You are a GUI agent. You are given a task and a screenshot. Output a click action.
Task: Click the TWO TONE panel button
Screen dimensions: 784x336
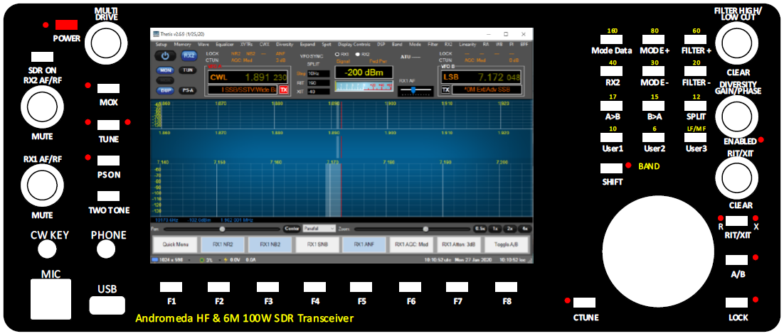[x=109, y=196]
